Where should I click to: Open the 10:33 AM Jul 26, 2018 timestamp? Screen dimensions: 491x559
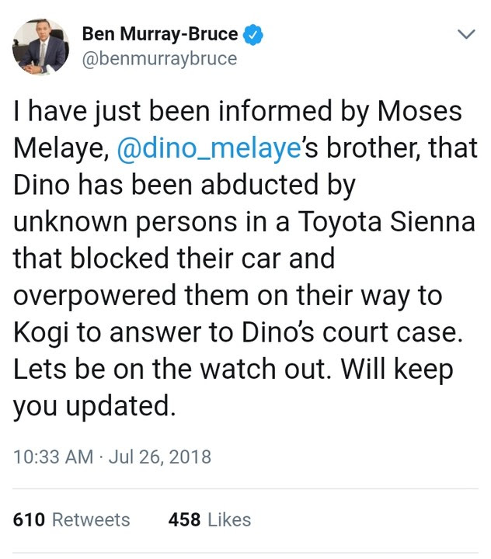pos(112,457)
